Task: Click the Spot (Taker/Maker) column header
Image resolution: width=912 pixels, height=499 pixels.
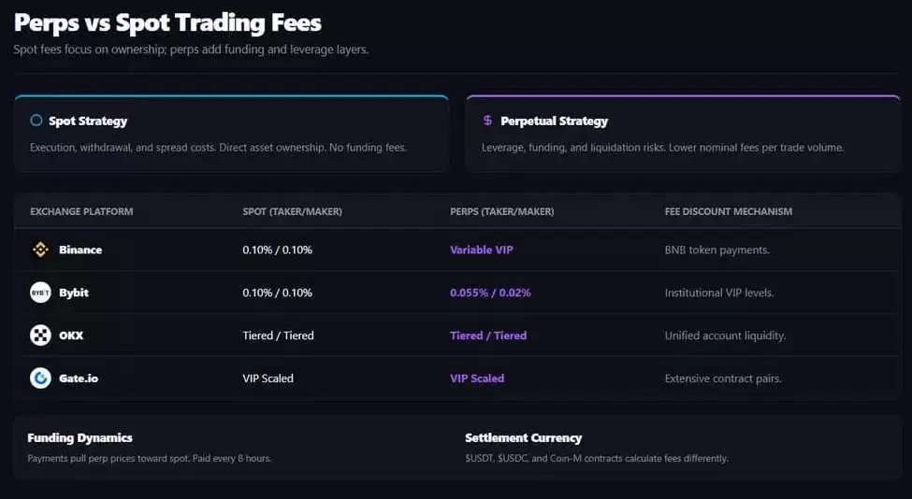Action: 292,211
